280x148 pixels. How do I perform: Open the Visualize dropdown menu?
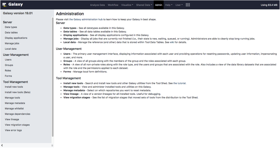(127, 5)
